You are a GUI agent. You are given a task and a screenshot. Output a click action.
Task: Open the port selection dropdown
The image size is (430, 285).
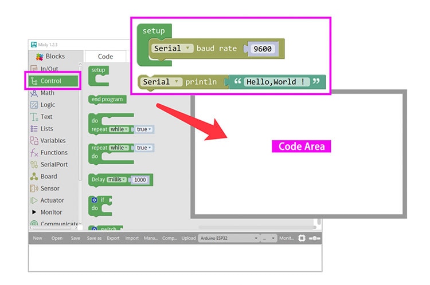(x=268, y=238)
